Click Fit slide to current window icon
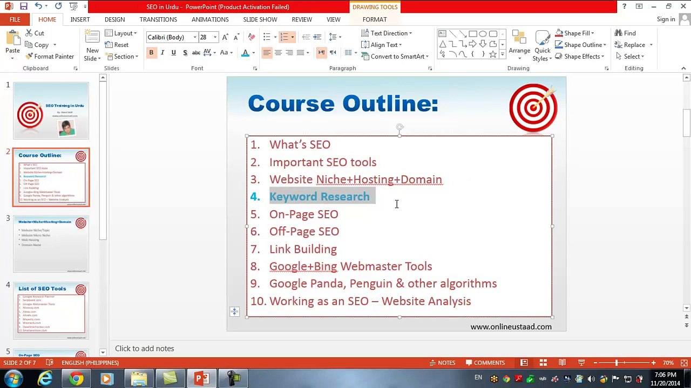691x388 pixels. (x=684, y=363)
